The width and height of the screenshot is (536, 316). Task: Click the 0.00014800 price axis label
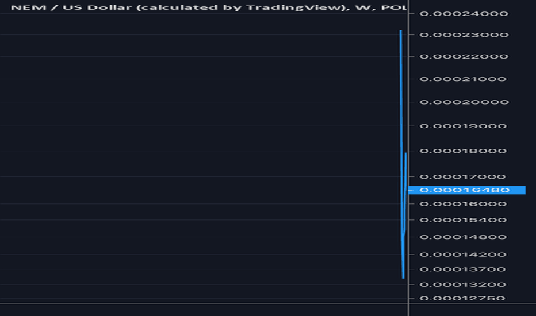463,237
